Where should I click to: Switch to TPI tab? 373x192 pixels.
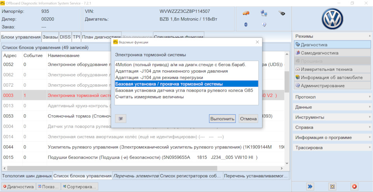[77, 37]
